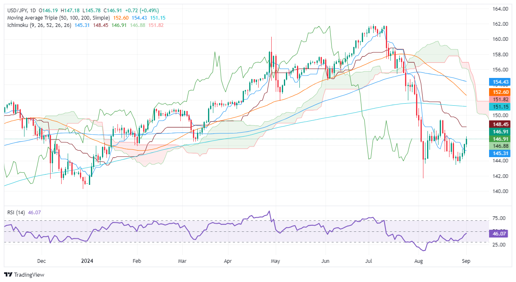Click the TradingView logo icon
This screenshot has width=516, height=282.
[x=8, y=275]
